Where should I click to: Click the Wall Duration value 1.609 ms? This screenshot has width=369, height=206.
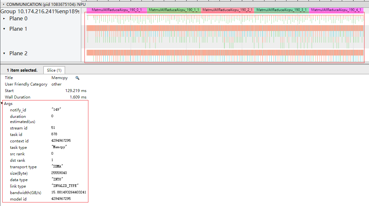point(78,97)
